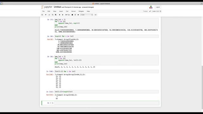Move selected cell up arrow
203x114 pixels.
coord(60,15)
